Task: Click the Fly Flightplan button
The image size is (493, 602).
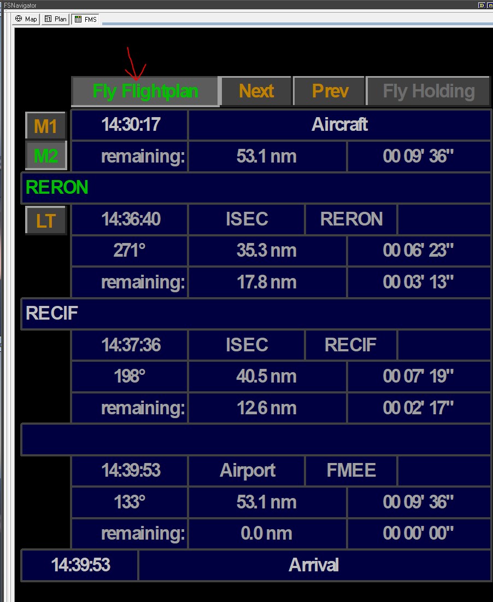Action: [145, 91]
